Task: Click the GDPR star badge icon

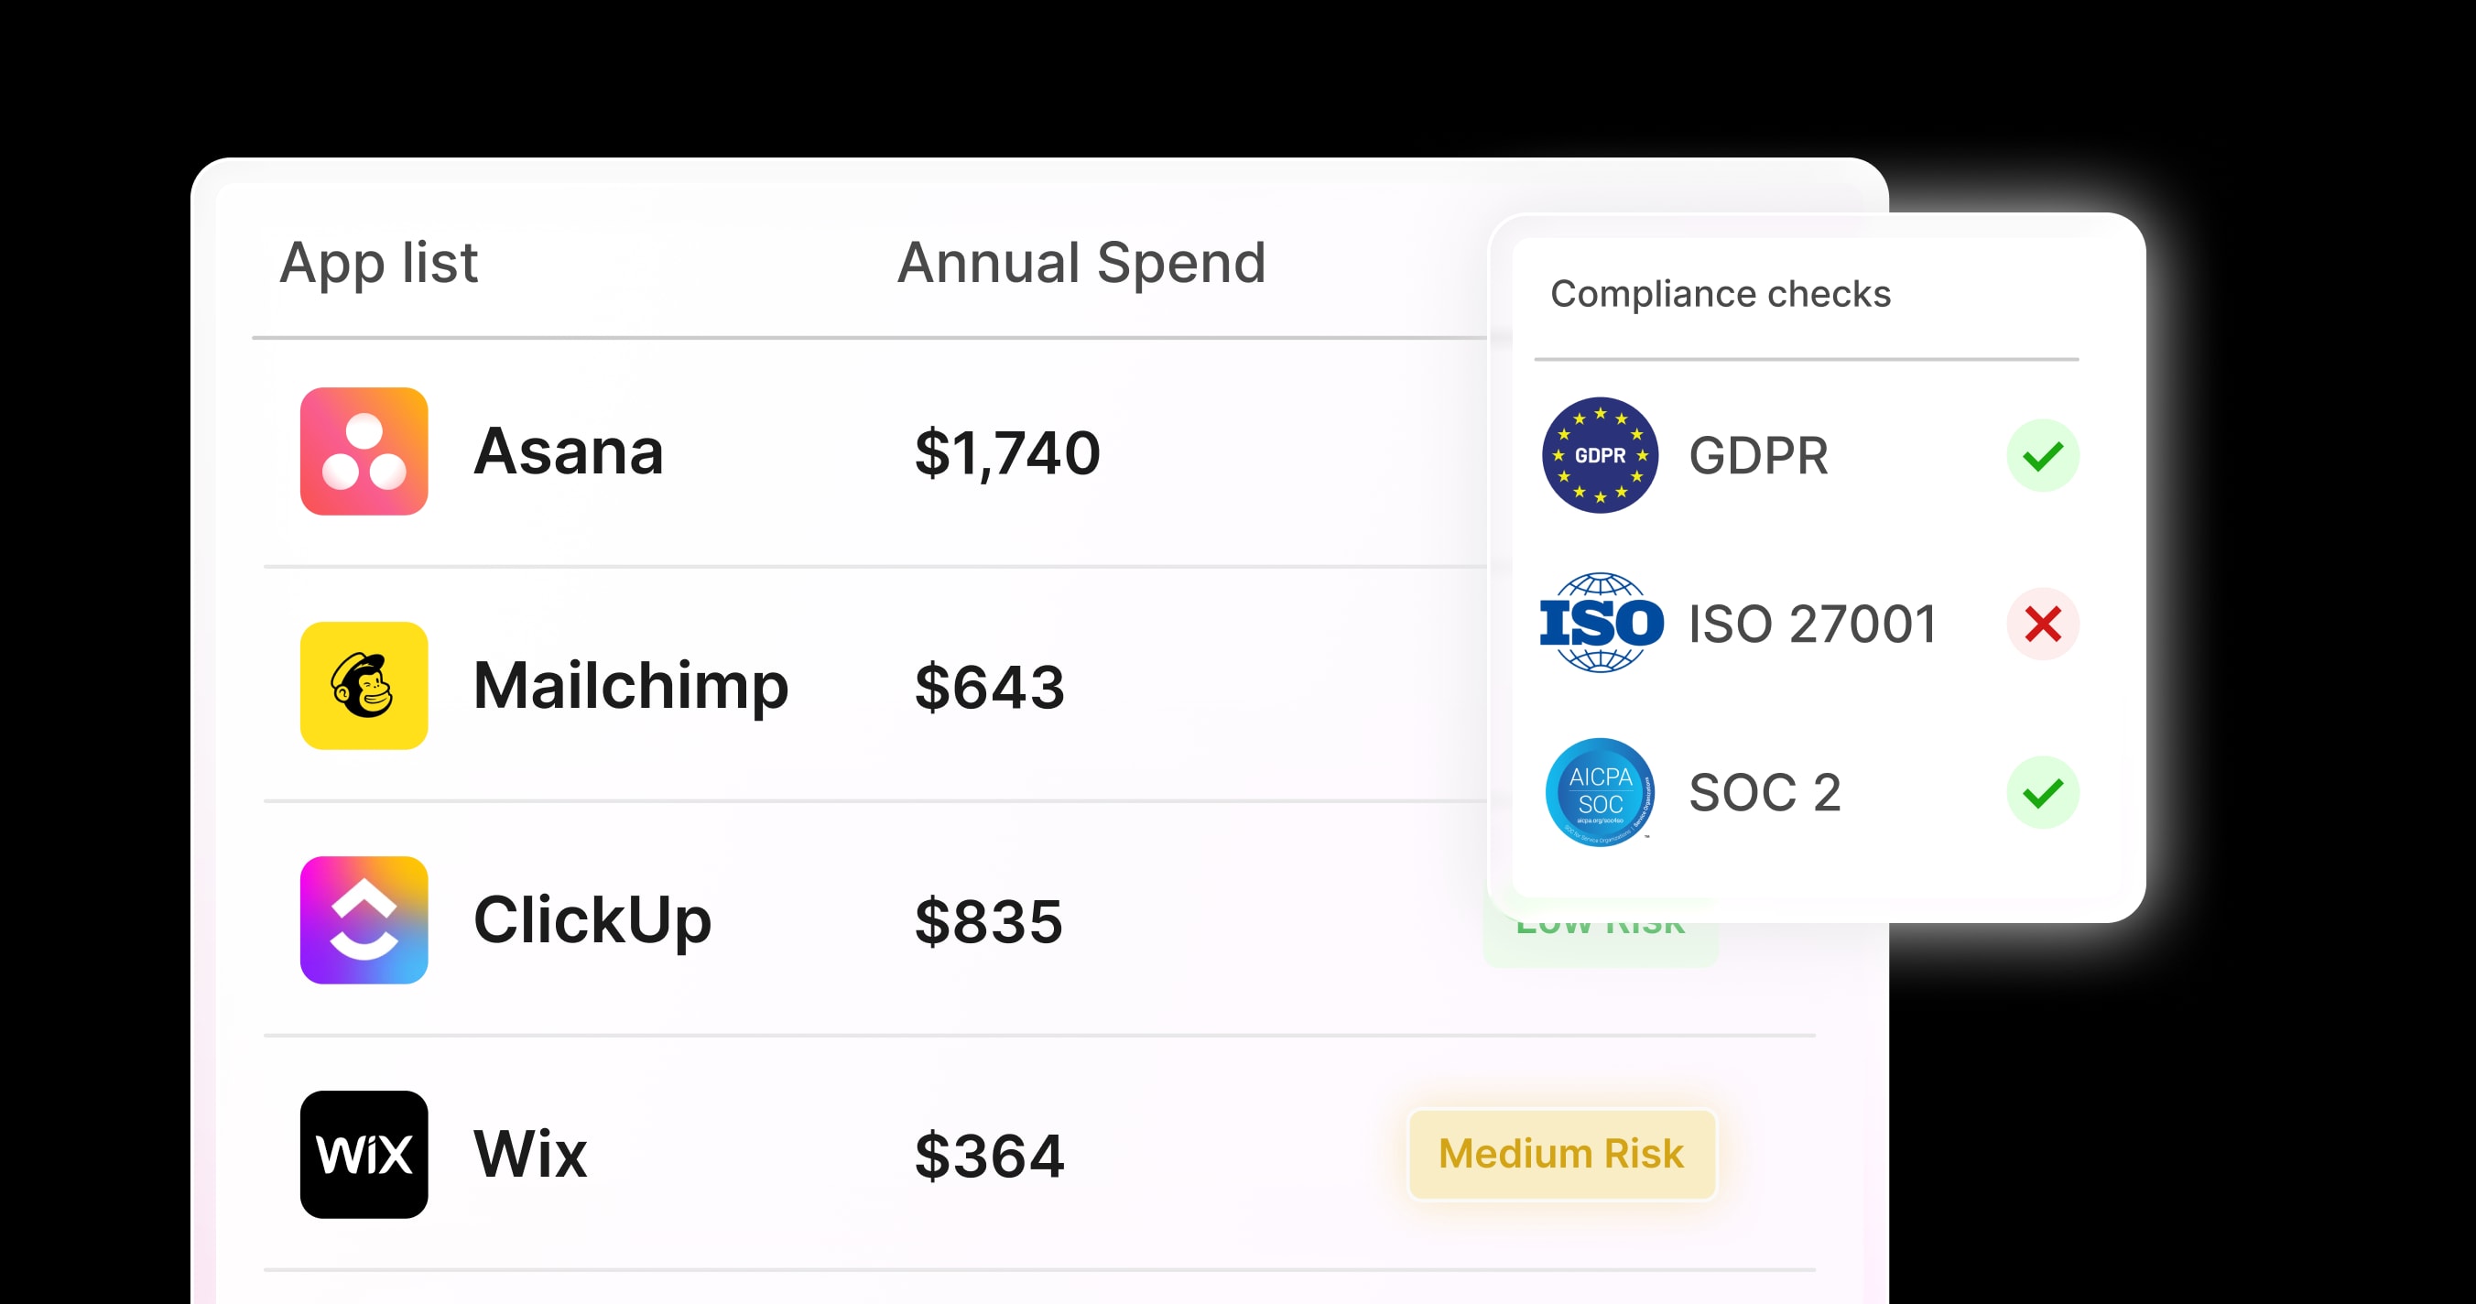Action: tap(1600, 454)
